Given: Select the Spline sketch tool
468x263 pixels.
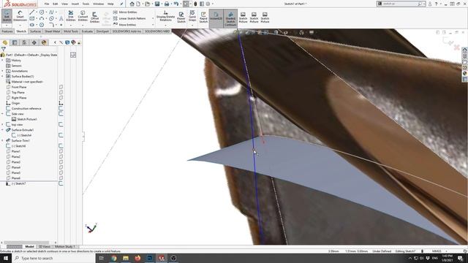Looking at the screenshot, I should (51, 12).
